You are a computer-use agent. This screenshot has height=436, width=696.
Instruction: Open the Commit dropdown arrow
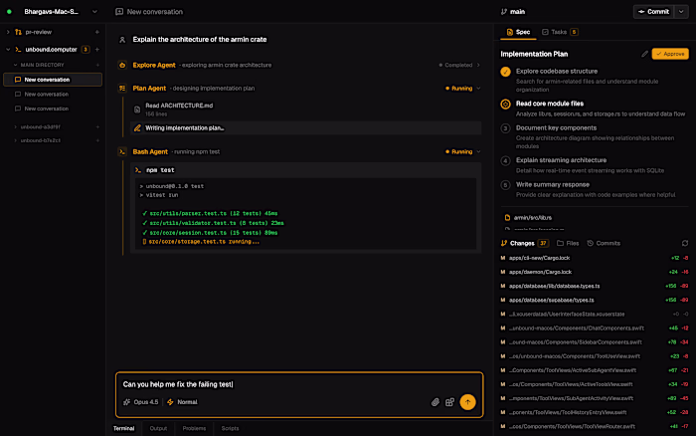(679, 12)
